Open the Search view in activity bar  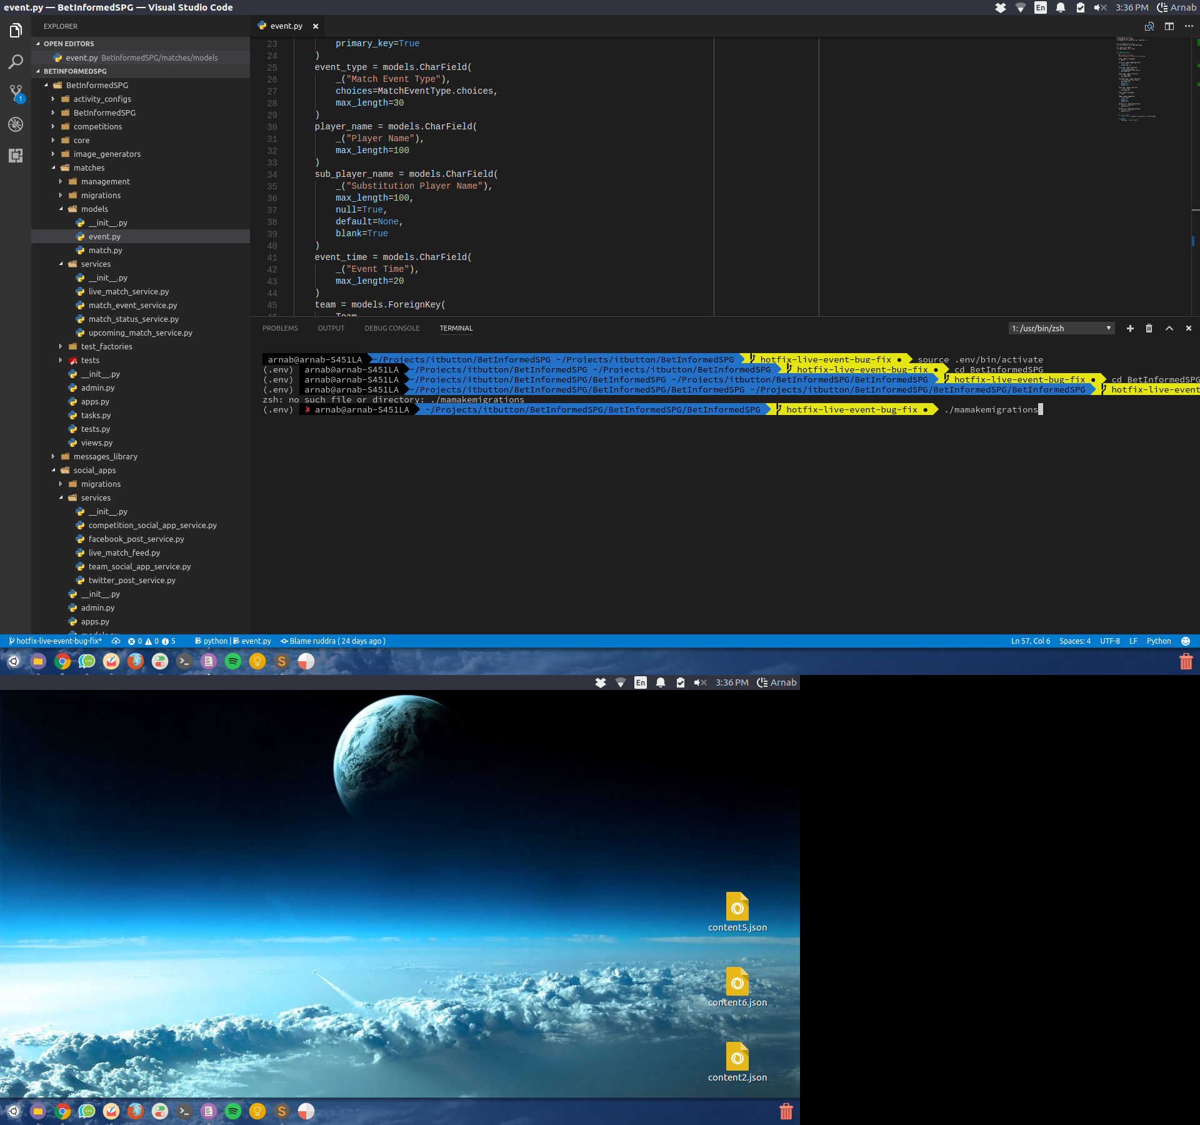[x=16, y=62]
